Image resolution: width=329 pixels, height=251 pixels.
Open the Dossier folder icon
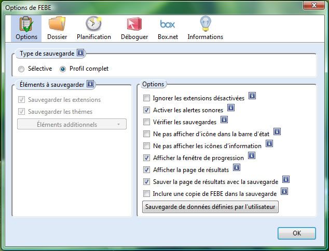point(57,23)
